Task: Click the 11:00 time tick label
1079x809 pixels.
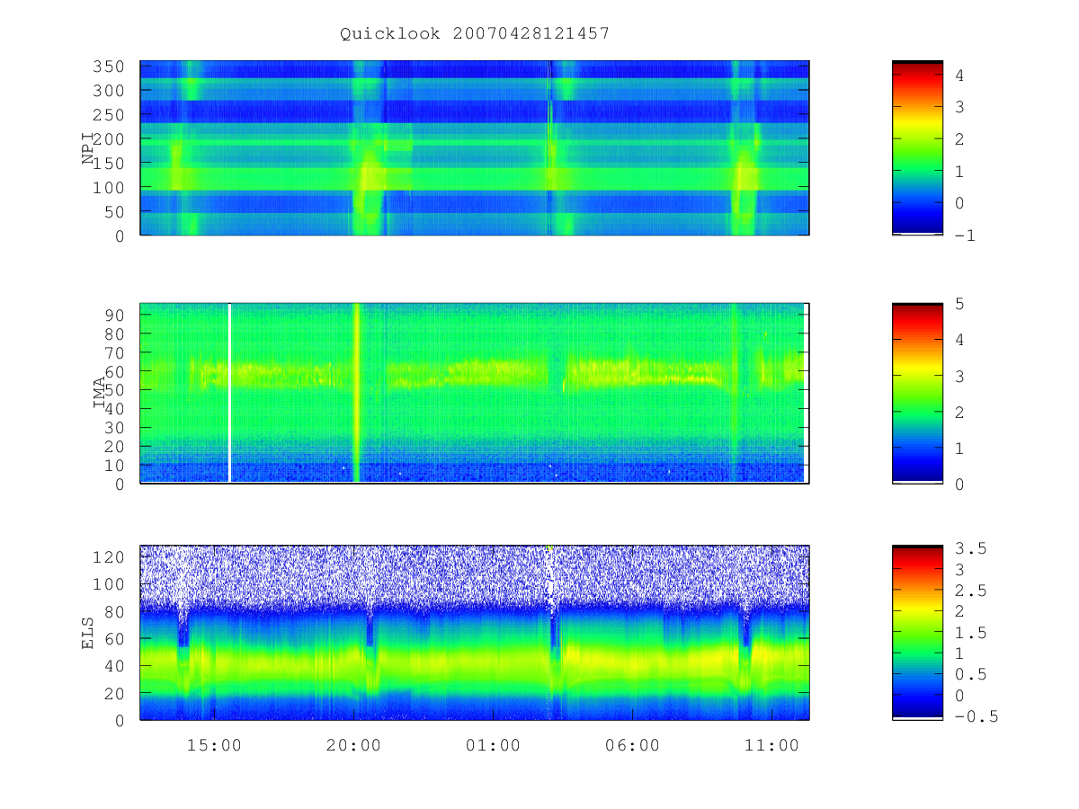Action: click(x=771, y=745)
